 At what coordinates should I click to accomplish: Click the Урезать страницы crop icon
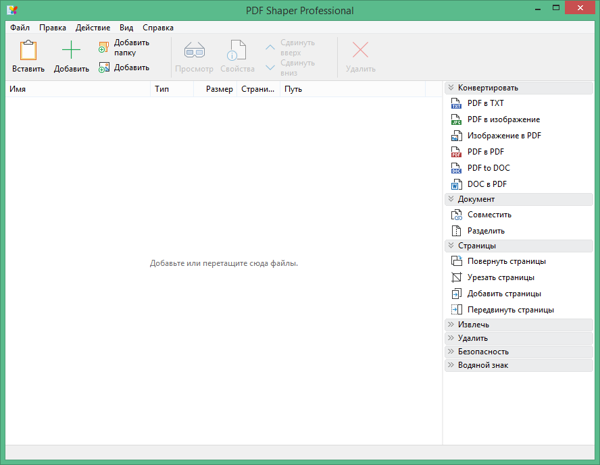point(456,277)
